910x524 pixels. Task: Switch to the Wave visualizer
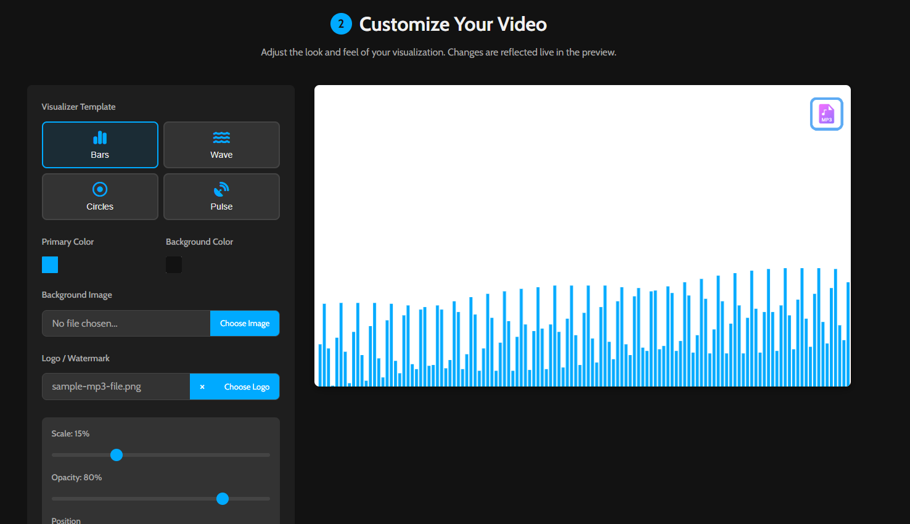(221, 145)
